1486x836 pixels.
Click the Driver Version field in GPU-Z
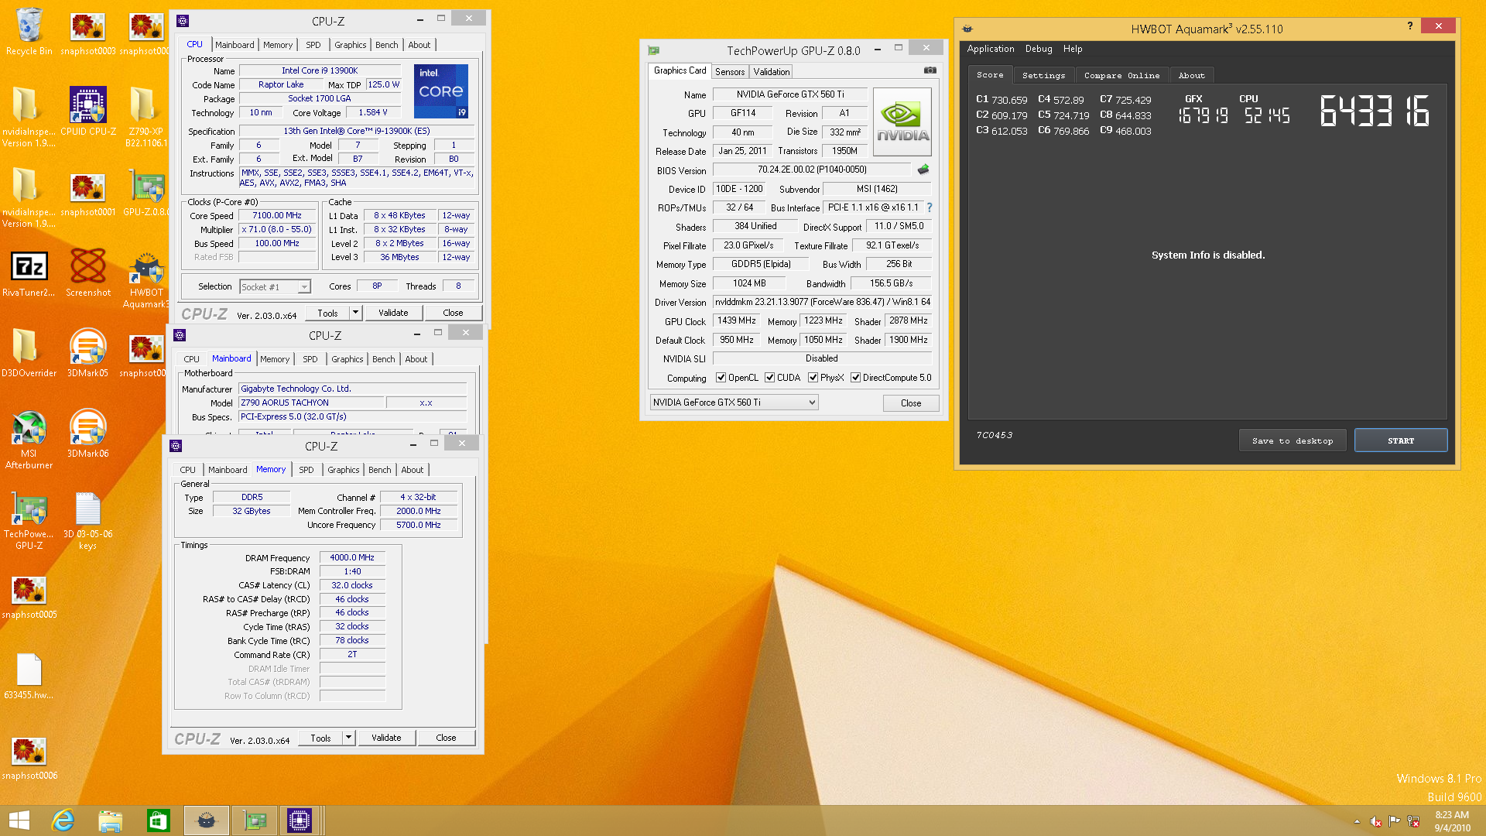(x=823, y=302)
